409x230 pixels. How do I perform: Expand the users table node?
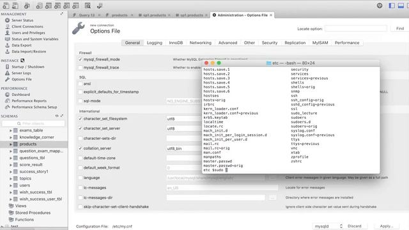11,185
